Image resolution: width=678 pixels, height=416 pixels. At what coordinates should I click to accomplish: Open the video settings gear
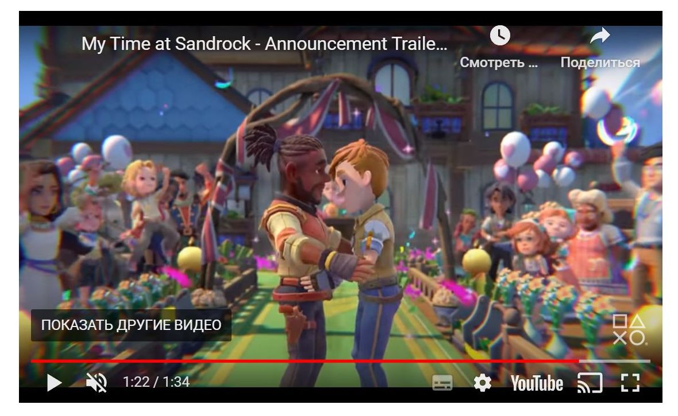pos(482,383)
